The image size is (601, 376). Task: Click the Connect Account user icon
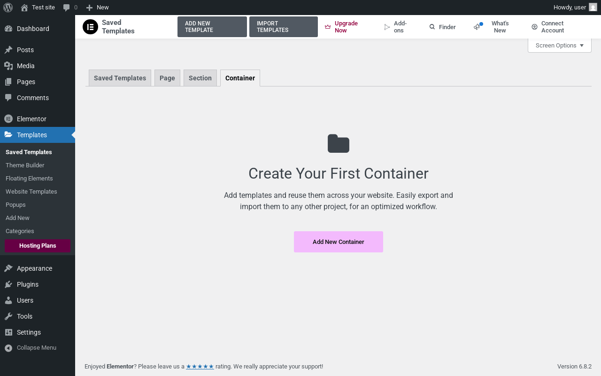pyautogui.click(x=534, y=27)
